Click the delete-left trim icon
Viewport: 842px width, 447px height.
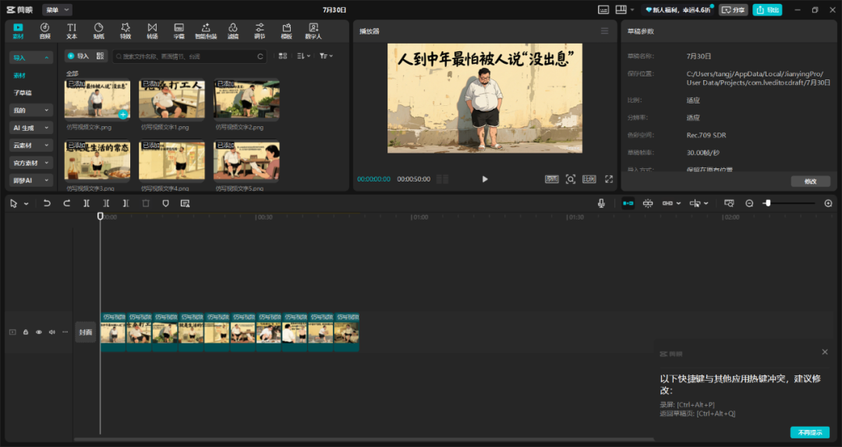[x=106, y=203]
